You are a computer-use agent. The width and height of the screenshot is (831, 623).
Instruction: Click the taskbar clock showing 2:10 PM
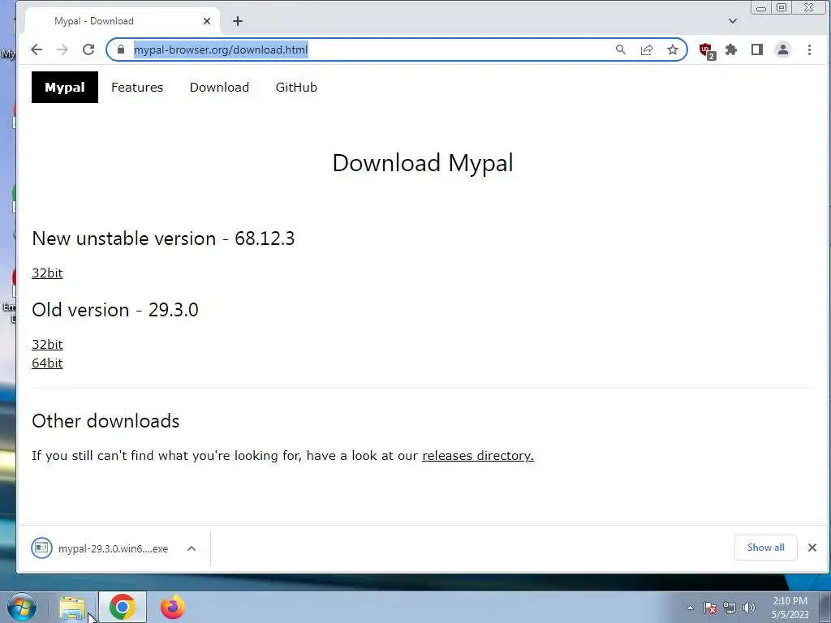(790, 608)
